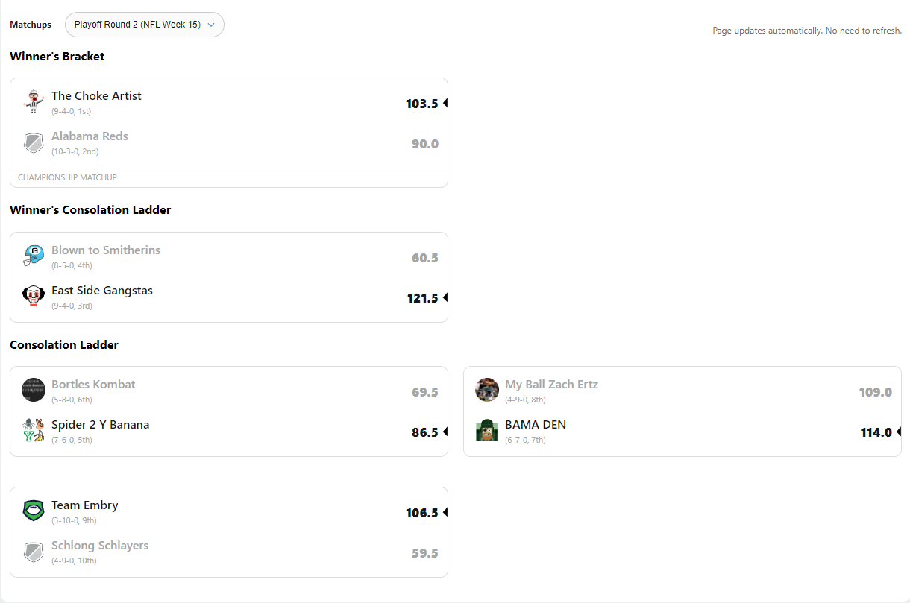Click BAMA DEN green mascot avatar

pos(487,431)
